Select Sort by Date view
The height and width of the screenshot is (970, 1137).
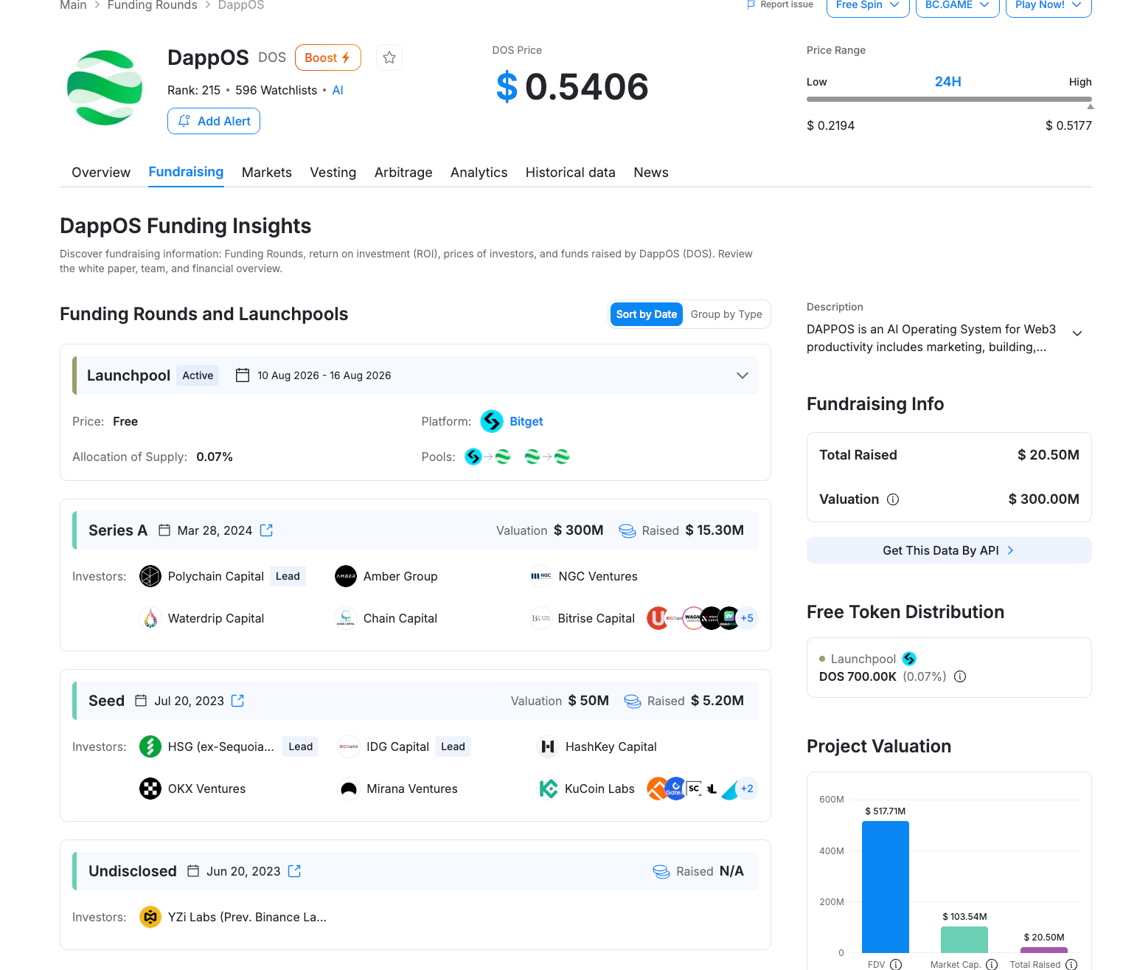[647, 314]
